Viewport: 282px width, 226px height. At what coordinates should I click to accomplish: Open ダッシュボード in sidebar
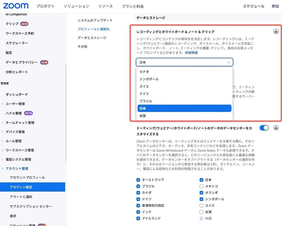pyautogui.click(x=17, y=94)
